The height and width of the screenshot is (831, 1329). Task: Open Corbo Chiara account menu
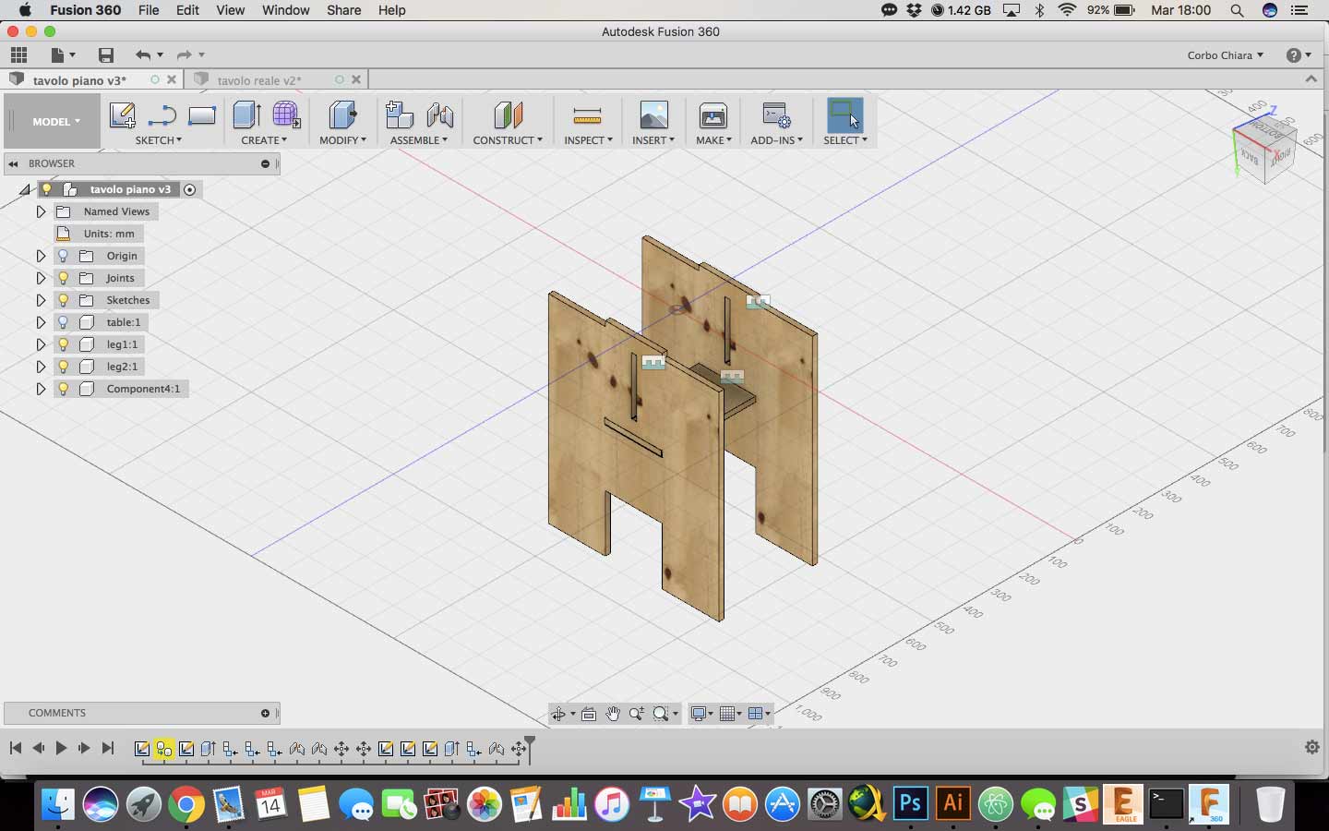tap(1225, 55)
